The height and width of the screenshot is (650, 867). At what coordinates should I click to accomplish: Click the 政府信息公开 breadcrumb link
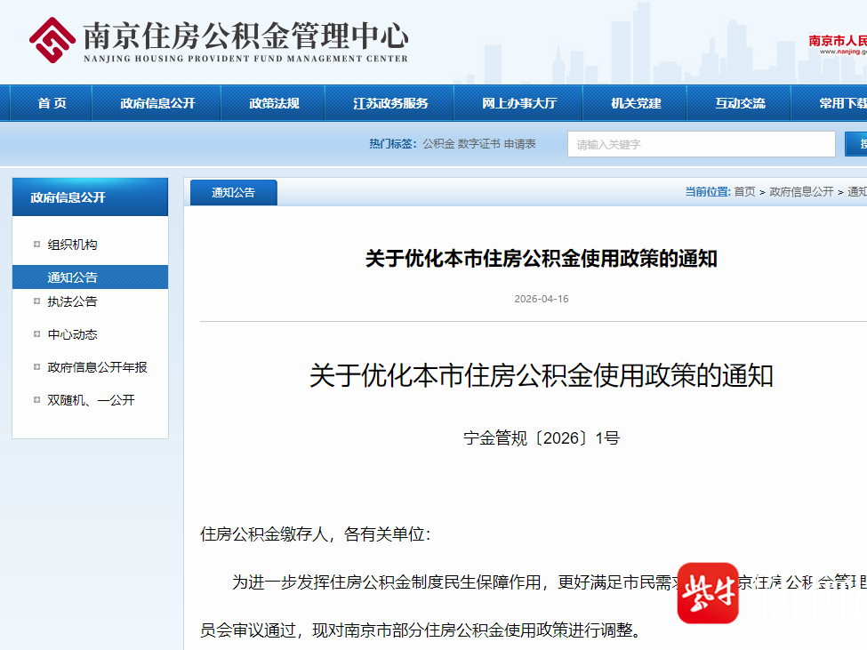click(801, 192)
